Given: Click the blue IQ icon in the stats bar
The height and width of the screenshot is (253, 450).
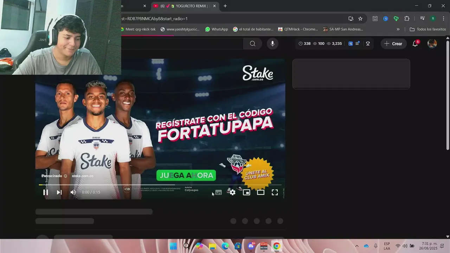Looking at the screenshot, I should (x=351, y=44).
